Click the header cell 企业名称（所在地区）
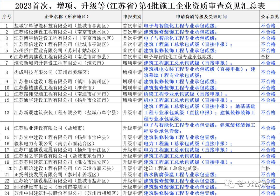Screen dimensions: 280x196 (67, 16)
